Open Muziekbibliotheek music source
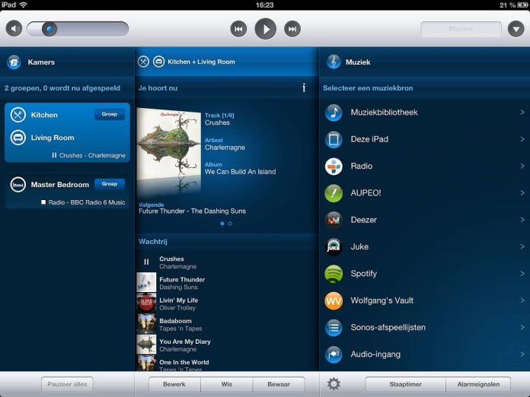This screenshot has width=530, height=397. click(x=425, y=113)
